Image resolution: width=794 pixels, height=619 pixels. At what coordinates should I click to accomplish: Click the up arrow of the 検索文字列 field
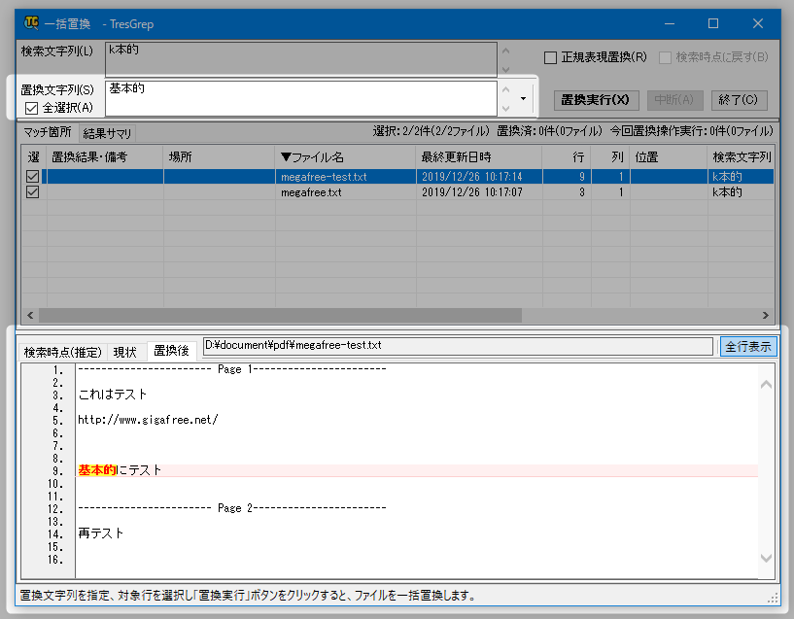point(505,52)
